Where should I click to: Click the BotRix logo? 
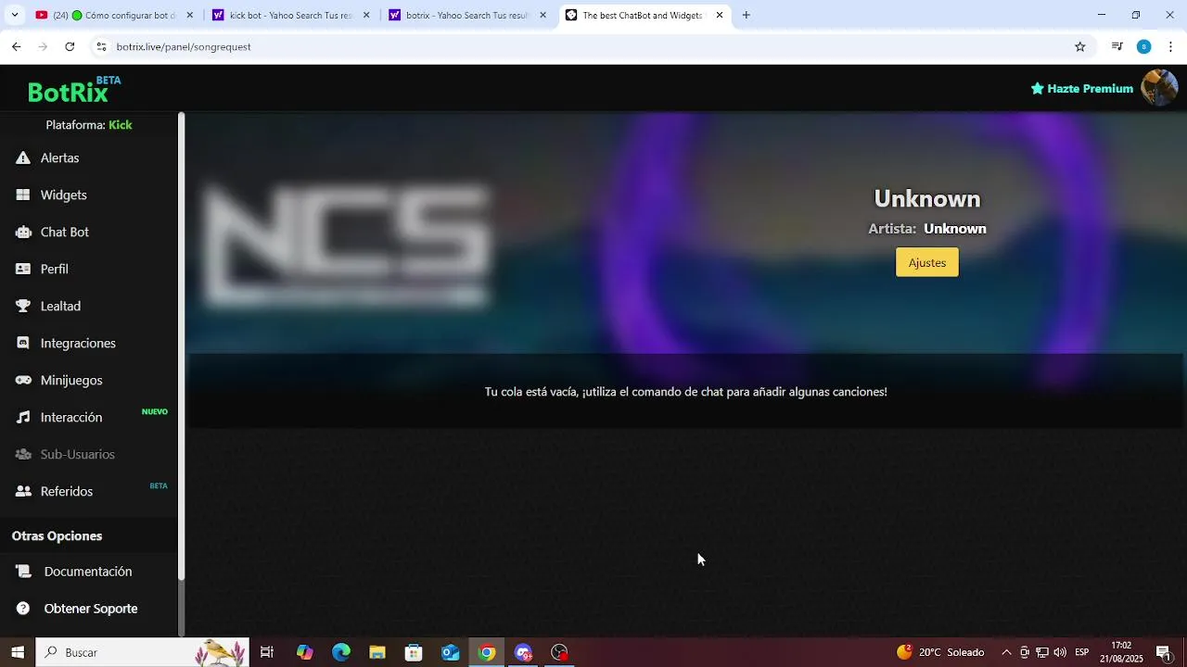[74, 90]
